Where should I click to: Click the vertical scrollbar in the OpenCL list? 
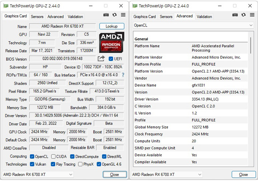250,45
